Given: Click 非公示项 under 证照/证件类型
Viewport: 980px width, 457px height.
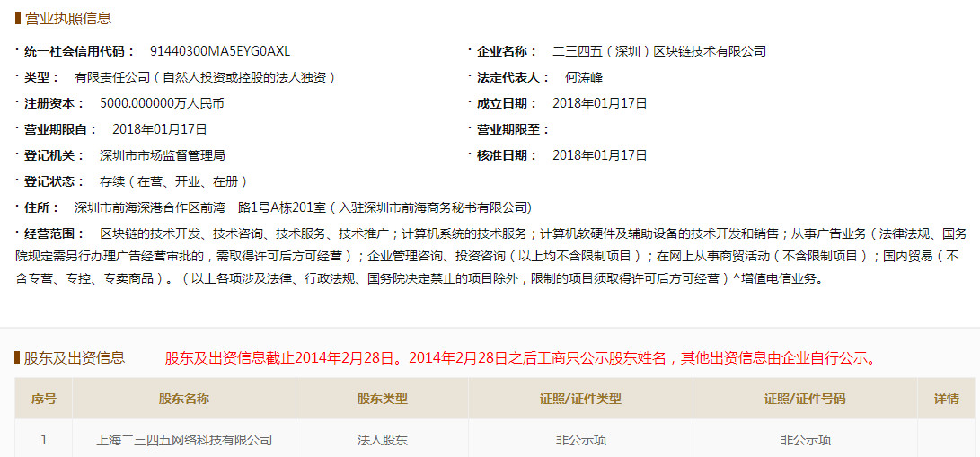Looking at the screenshot, I should point(580,440).
